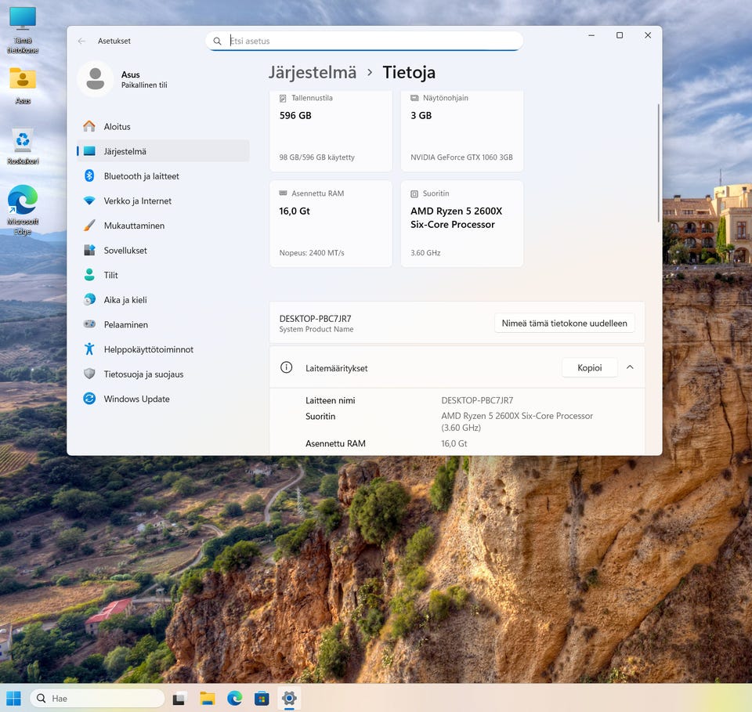Click Järjestelmä in the breadcrumb
Screen dimensions: 752x712
coord(313,72)
